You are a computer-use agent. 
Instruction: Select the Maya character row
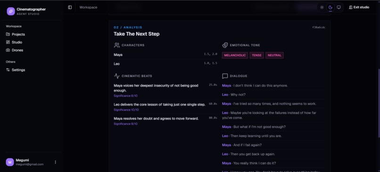165,55
